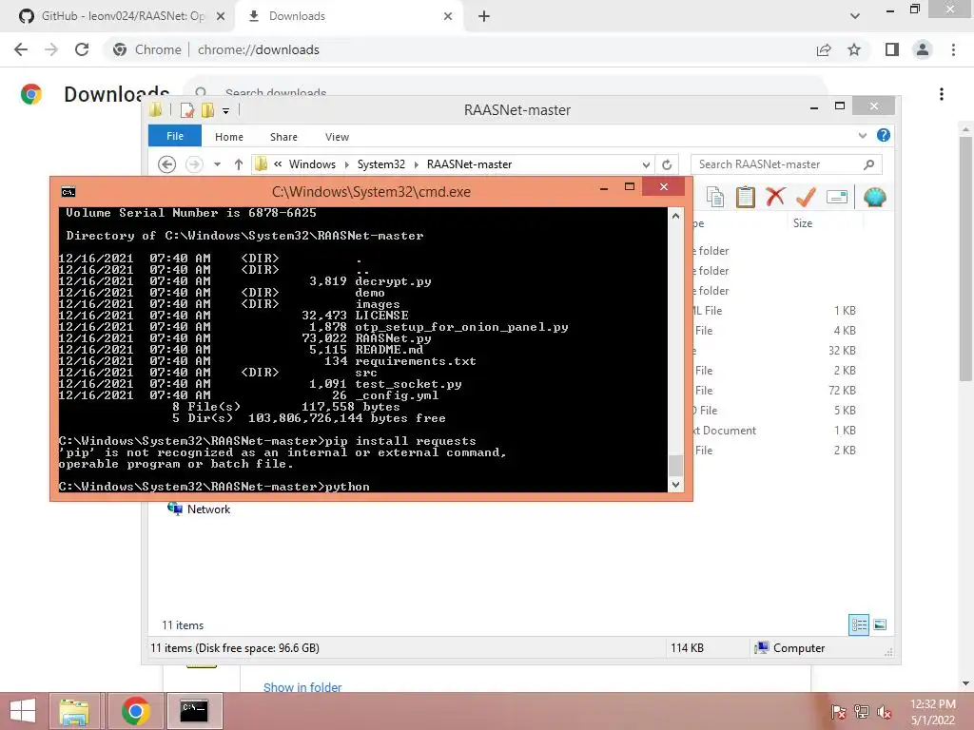This screenshot has width=974, height=730.
Task: Reload the Chrome downloads page
Action: pyautogui.click(x=82, y=49)
